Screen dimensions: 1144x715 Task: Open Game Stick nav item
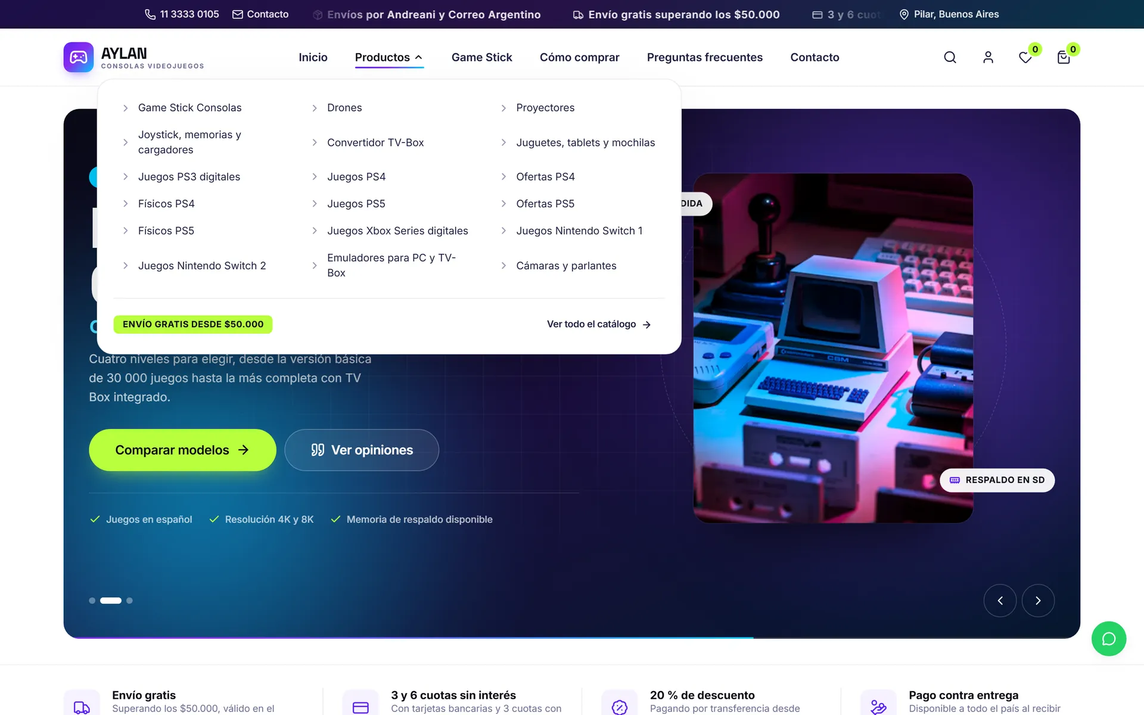coord(481,57)
